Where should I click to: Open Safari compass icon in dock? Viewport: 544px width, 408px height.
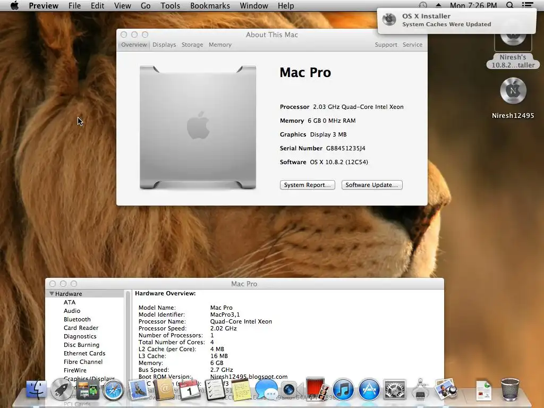pyautogui.click(x=113, y=389)
